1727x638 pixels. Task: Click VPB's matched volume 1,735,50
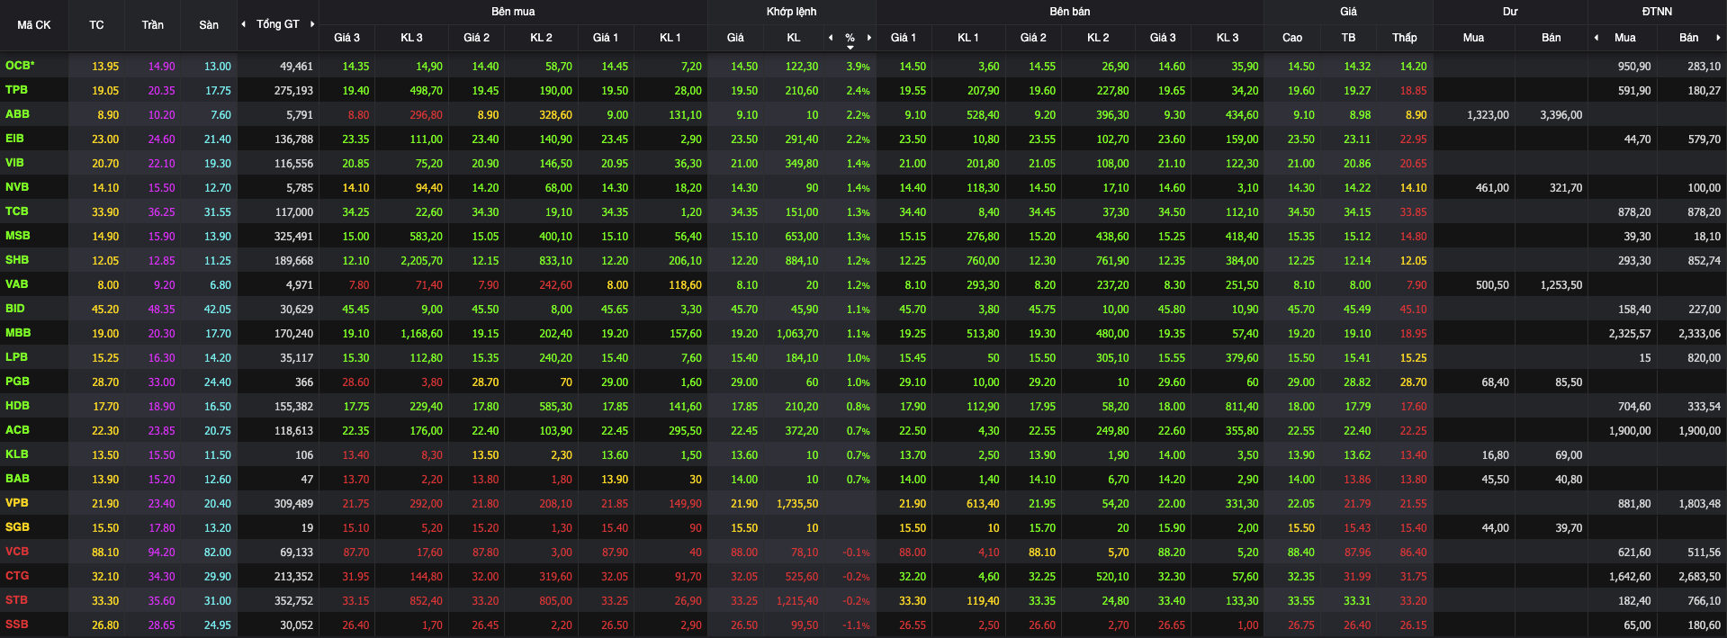(x=797, y=504)
